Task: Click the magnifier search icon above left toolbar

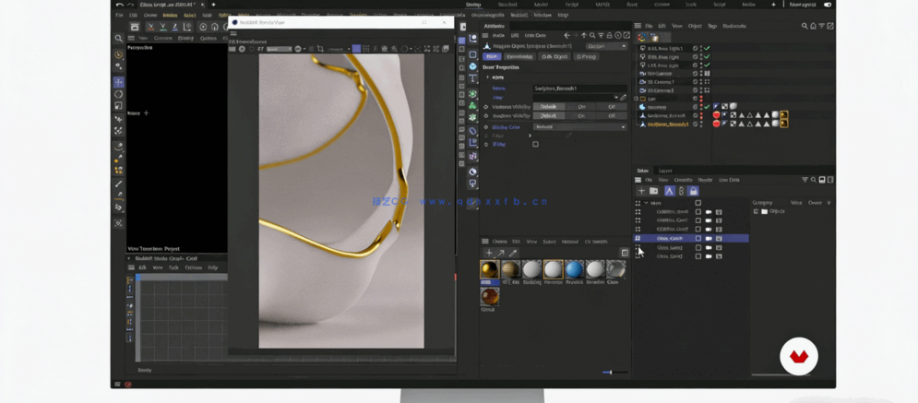Action: (x=119, y=39)
